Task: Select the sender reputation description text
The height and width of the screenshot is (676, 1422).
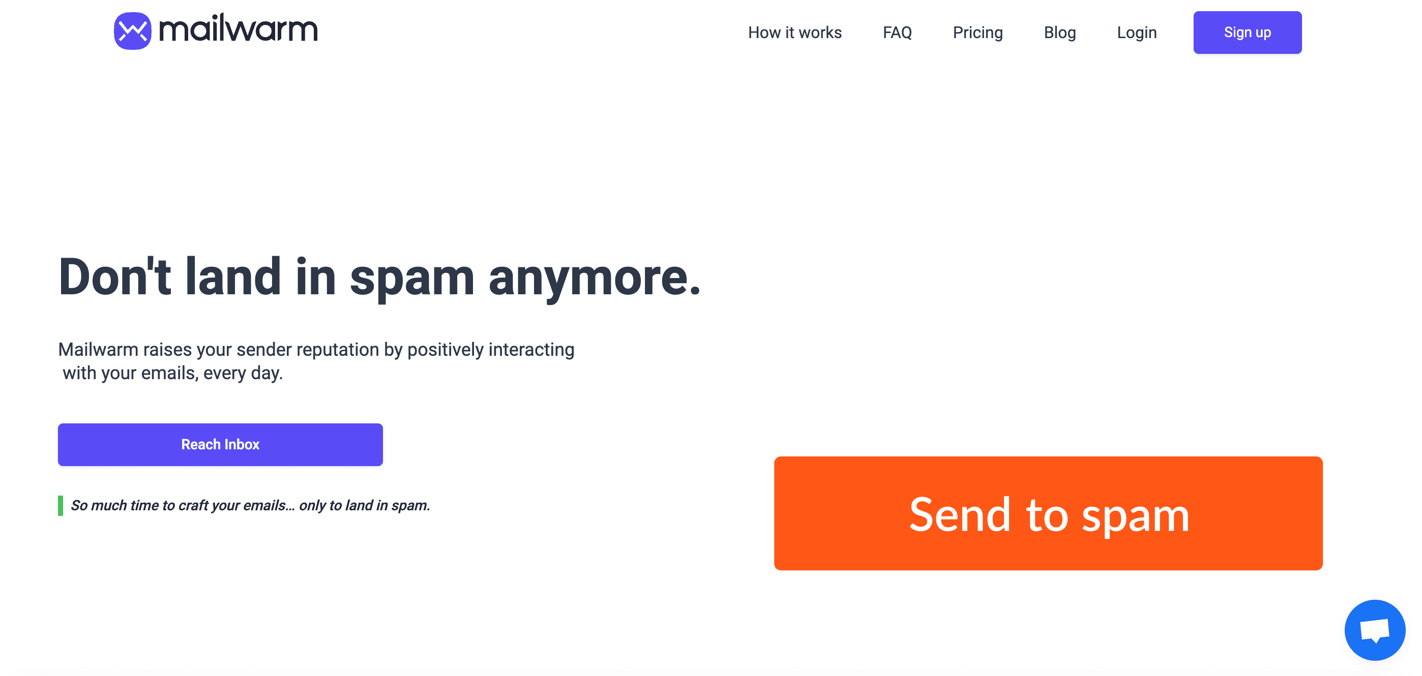Action: tap(316, 360)
